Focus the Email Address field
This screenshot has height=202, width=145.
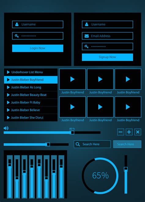tap(107, 36)
